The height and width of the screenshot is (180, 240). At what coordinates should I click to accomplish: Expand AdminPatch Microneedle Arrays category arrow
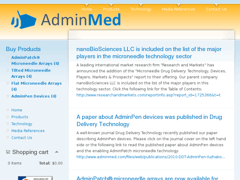point(8,57)
